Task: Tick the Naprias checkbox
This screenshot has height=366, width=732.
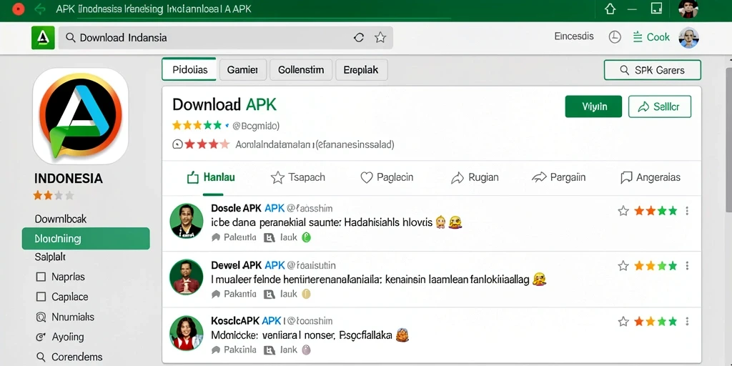Action: [41, 277]
